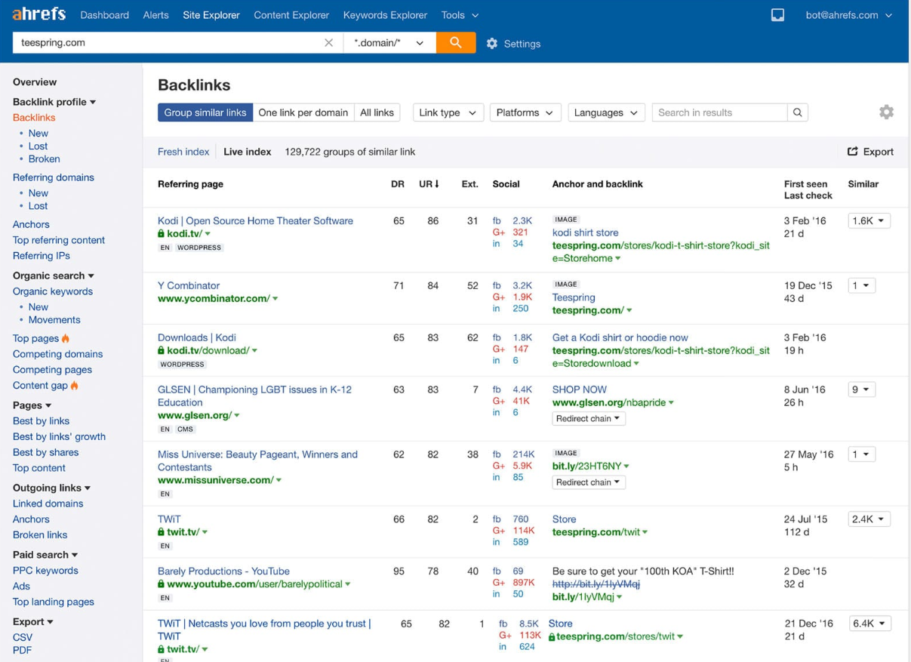Switch to All links view
911x662 pixels.
pos(377,112)
